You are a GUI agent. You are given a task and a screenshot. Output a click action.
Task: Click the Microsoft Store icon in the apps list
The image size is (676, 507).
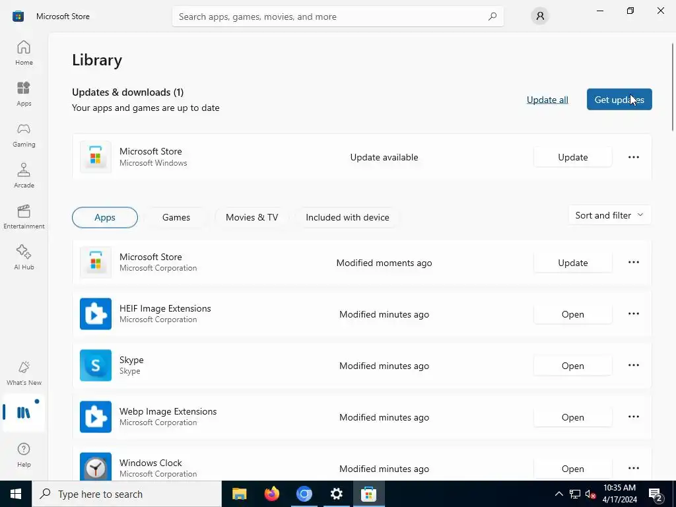(96, 263)
